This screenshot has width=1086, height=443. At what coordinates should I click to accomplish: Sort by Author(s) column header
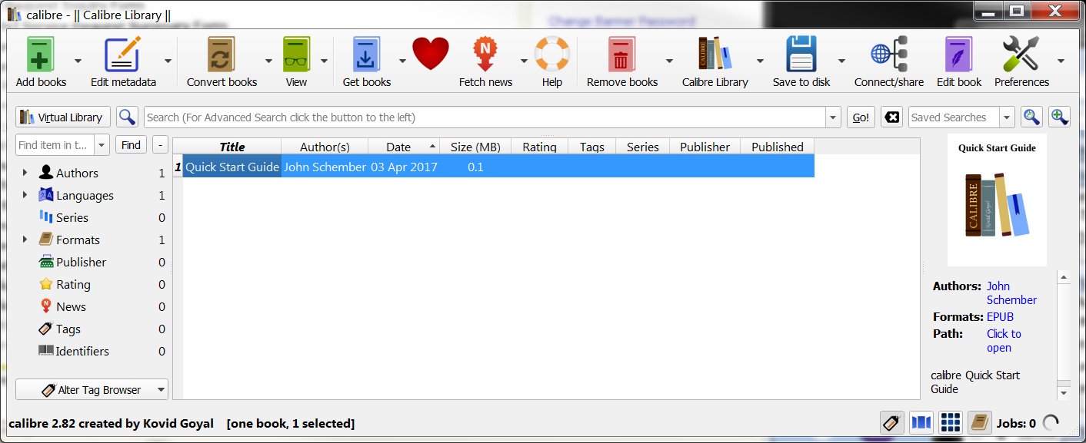click(325, 147)
